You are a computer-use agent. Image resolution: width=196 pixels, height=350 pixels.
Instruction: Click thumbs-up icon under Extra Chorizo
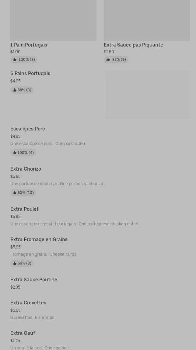pyautogui.click(x=15, y=193)
